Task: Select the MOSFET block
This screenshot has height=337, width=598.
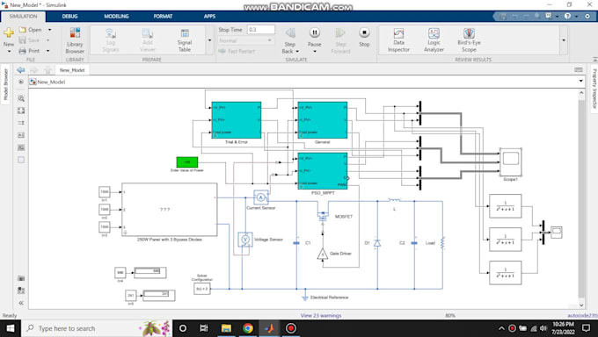Action: 323,217
